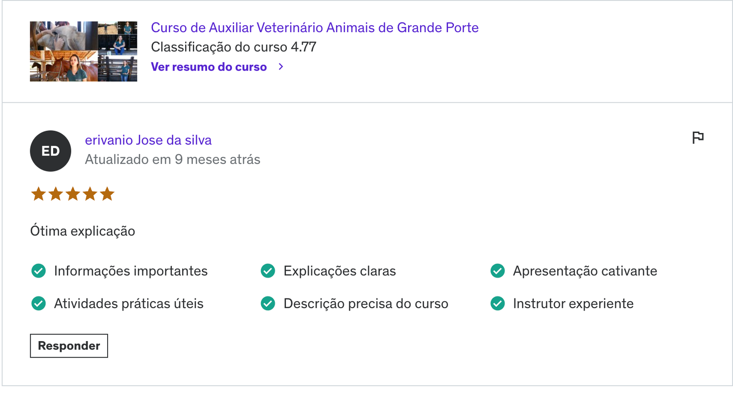Click checkmark next to Informações importantes
Screen dimensions: 733x393
tap(38, 271)
